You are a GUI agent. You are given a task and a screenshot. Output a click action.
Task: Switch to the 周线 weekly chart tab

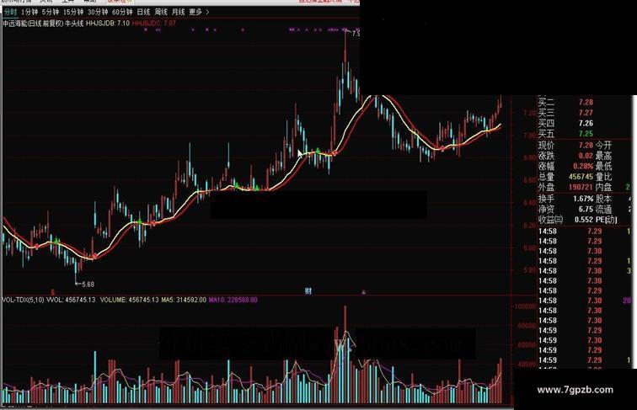click(161, 12)
